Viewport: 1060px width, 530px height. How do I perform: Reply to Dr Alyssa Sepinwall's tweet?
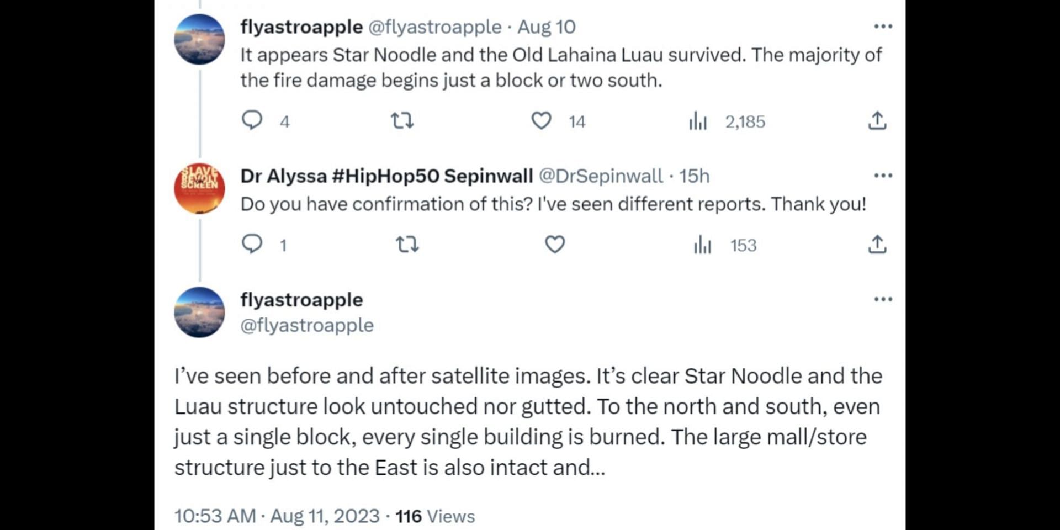coord(252,244)
